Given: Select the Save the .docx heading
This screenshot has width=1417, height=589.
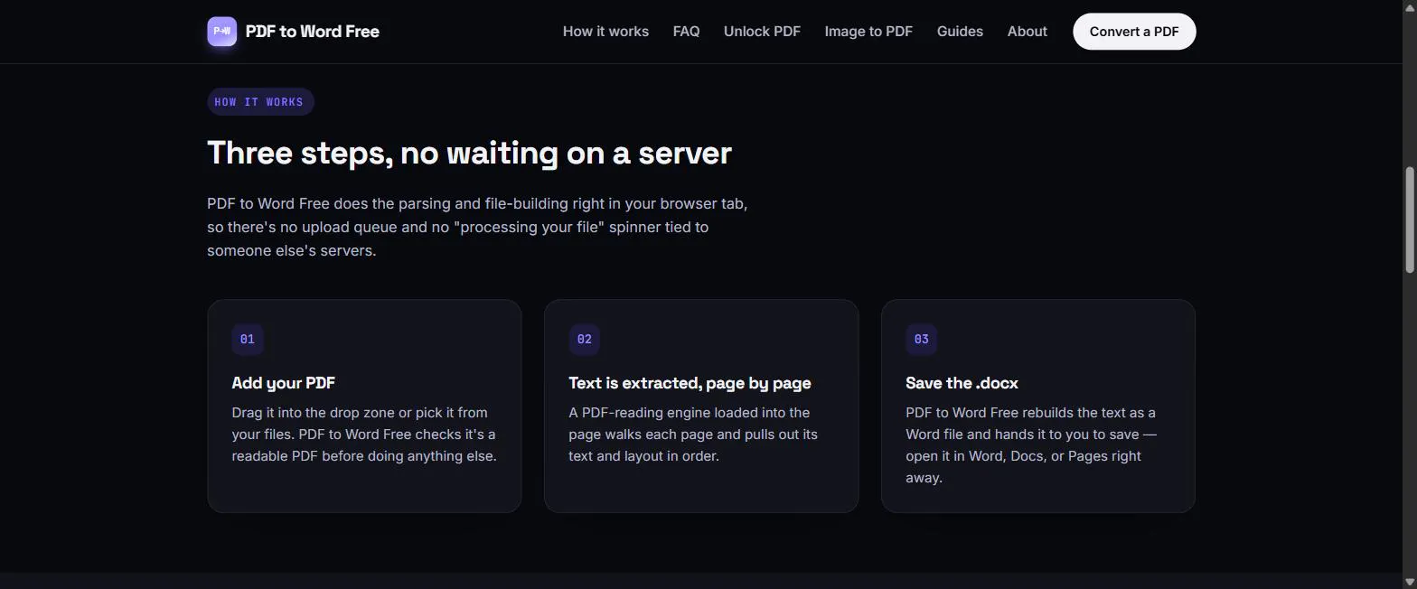Looking at the screenshot, I should 962,383.
